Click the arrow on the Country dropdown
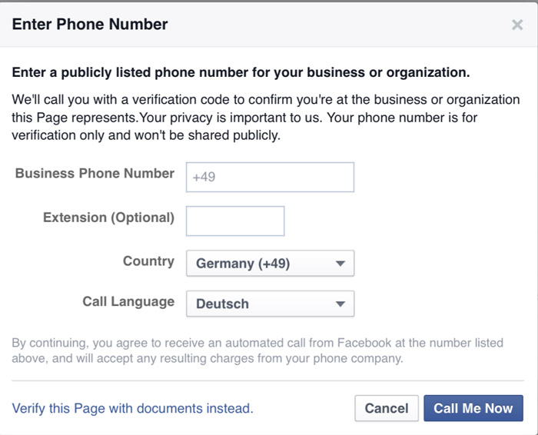538x435 pixels. coord(340,264)
